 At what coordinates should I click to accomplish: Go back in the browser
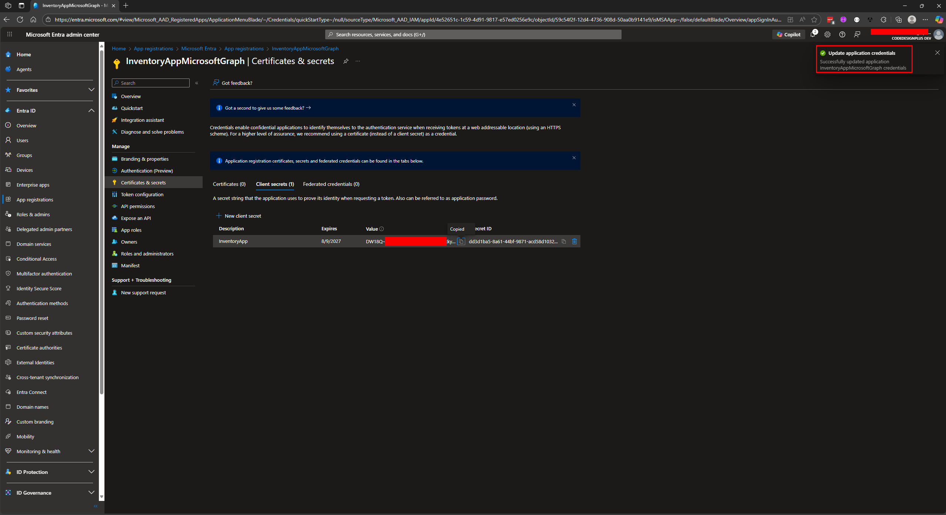pos(7,20)
